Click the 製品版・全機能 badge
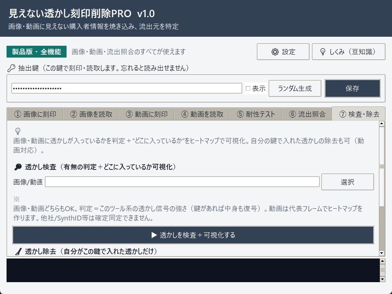This screenshot has width=392, height=294. [x=36, y=52]
